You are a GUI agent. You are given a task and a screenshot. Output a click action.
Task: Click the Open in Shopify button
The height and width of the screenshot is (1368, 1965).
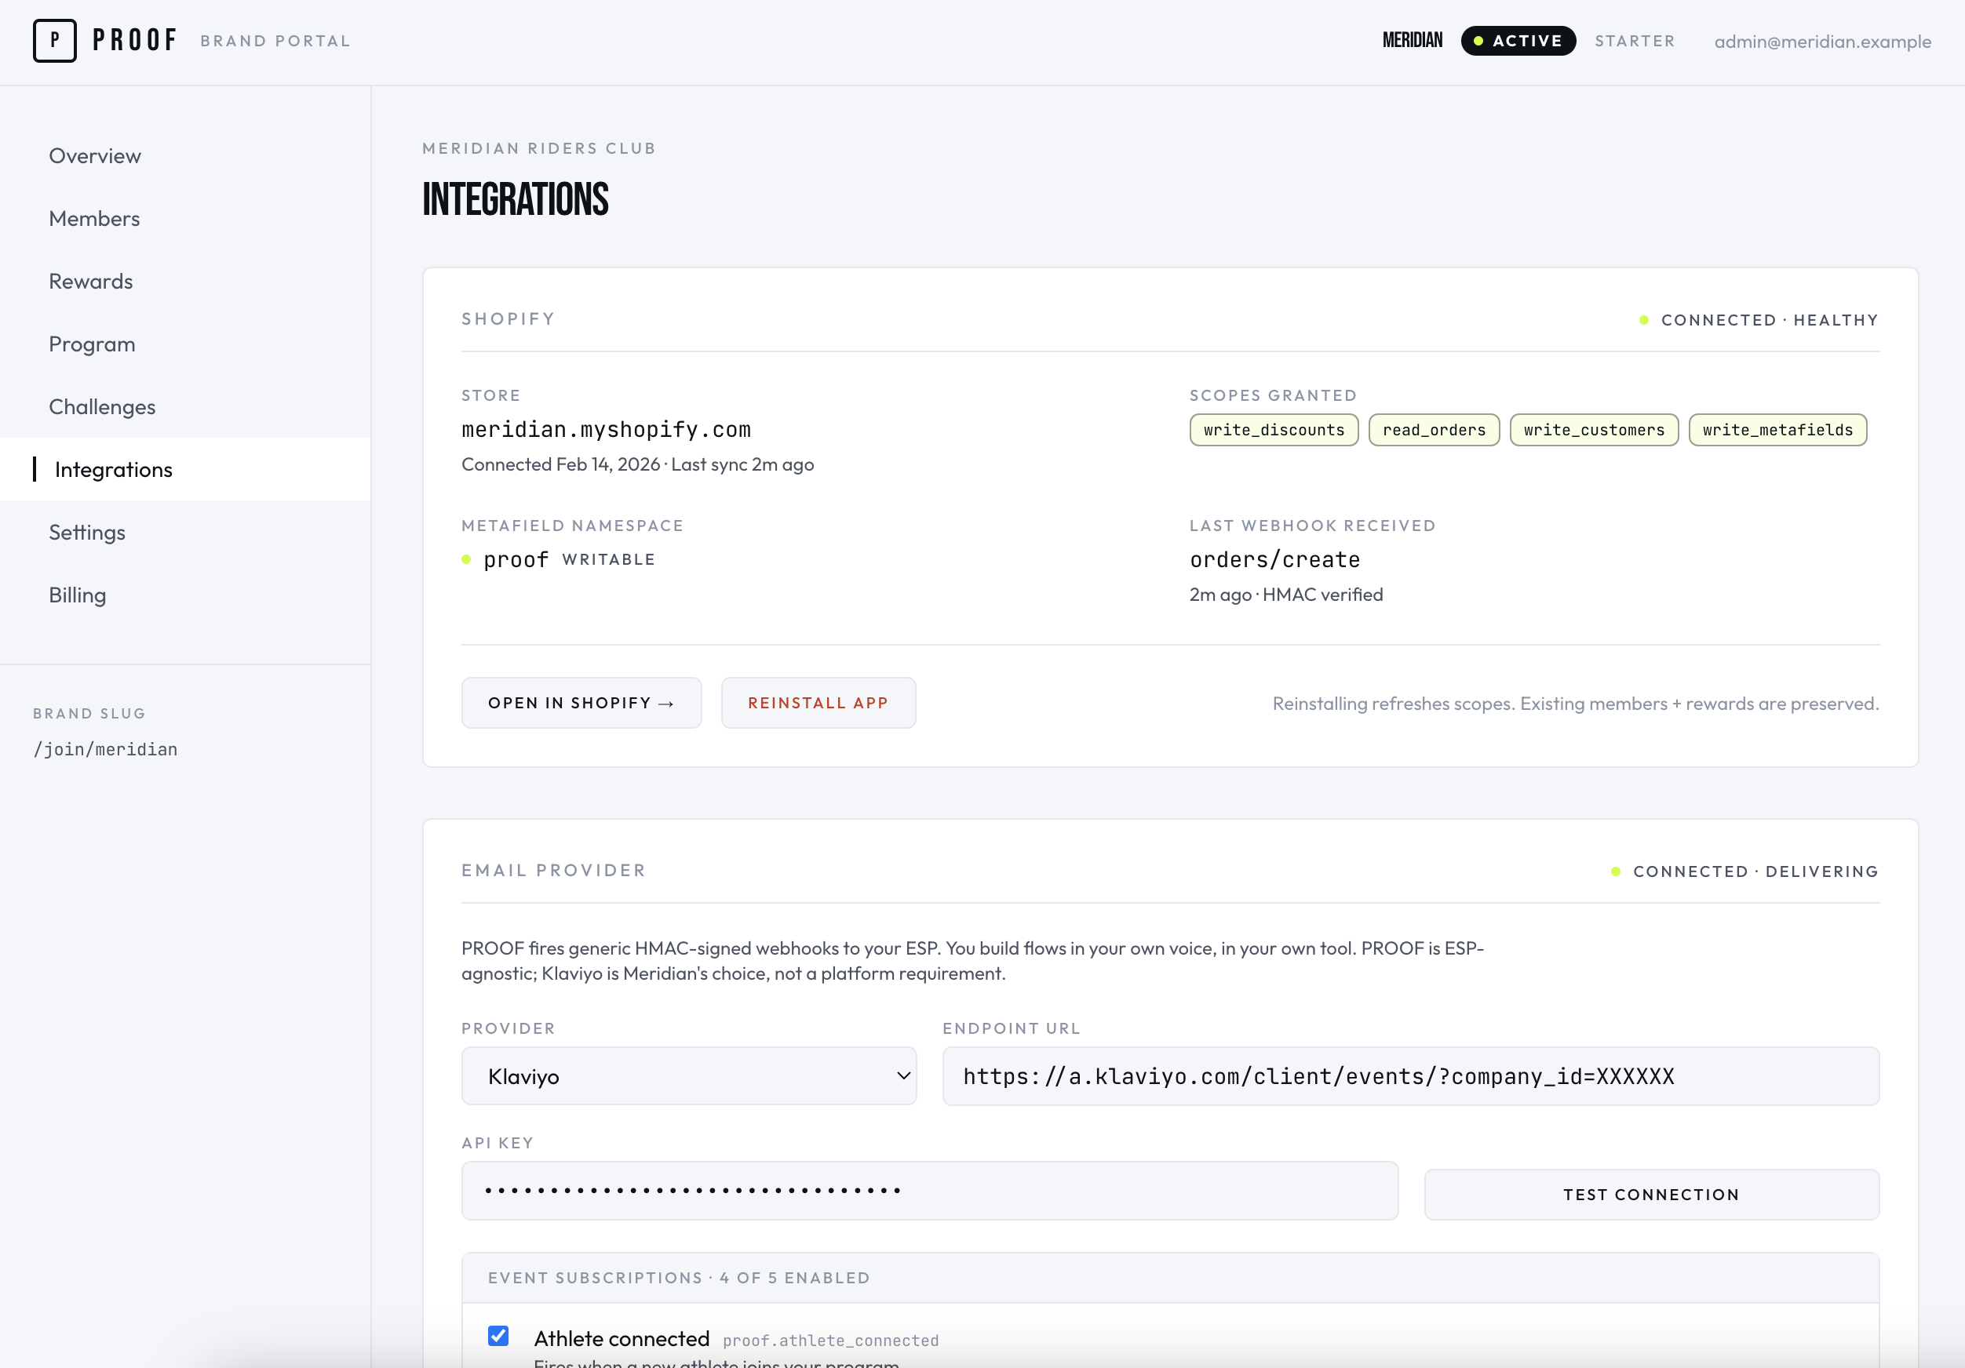coord(581,704)
